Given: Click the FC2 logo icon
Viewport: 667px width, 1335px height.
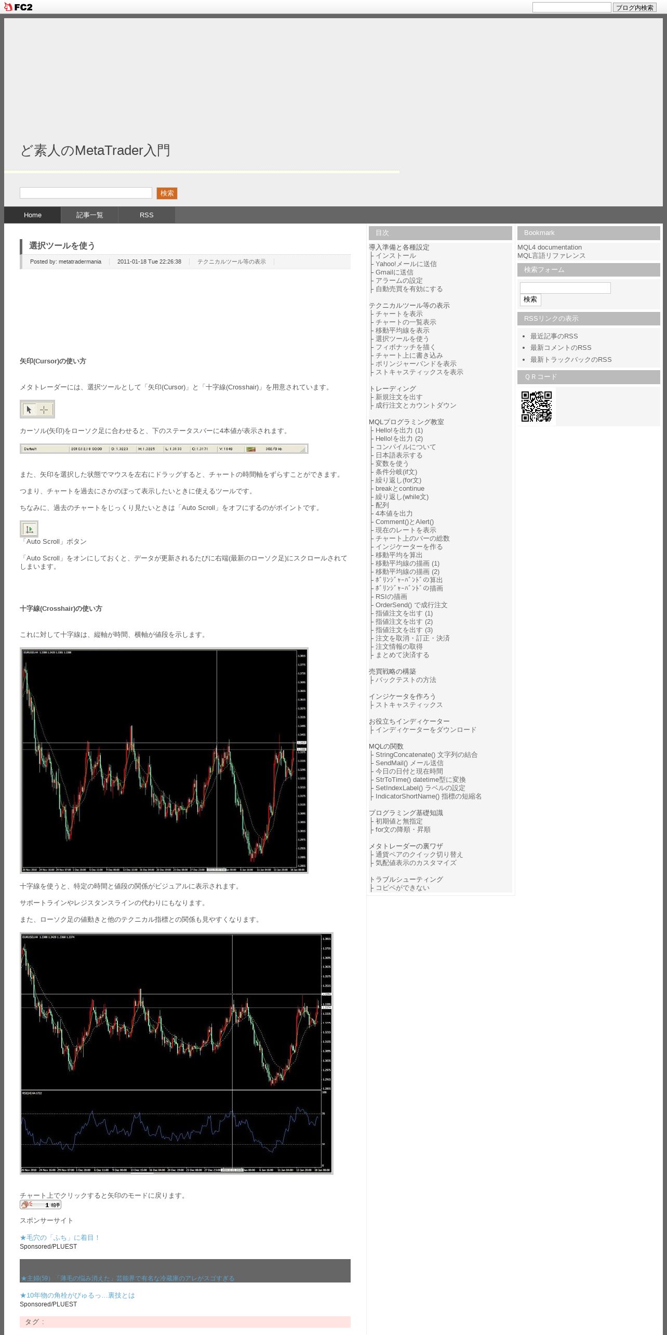Looking at the screenshot, I should (x=18, y=7).
